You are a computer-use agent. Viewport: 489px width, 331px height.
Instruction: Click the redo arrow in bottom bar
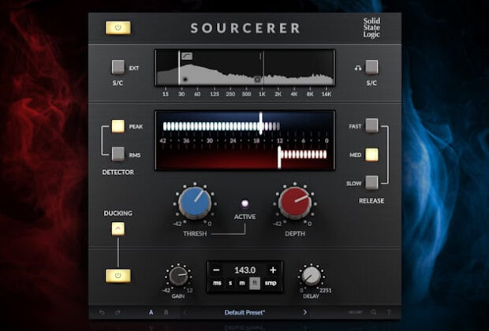pyautogui.click(x=118, y=312)
